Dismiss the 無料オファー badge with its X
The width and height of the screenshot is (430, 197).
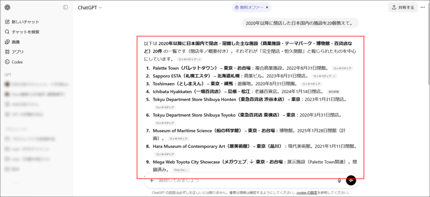pos(267,8)
